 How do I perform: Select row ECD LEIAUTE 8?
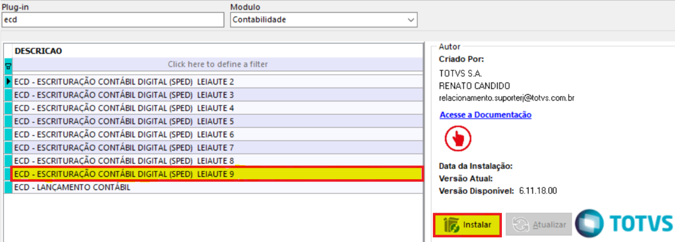pyautogui.click(x=218, y=161)
